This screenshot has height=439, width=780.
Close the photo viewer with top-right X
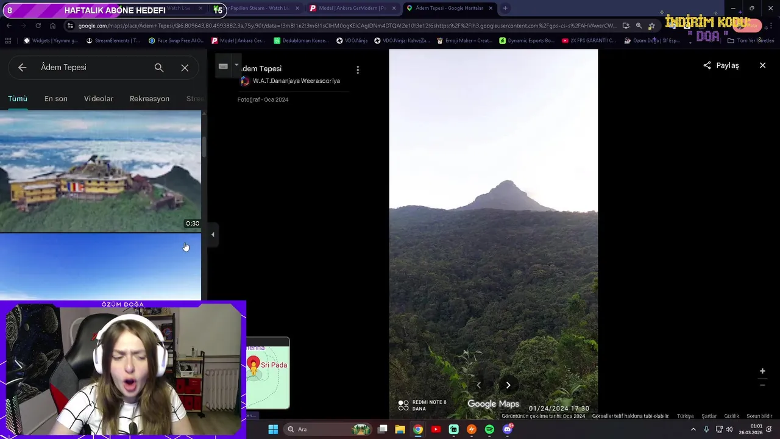[x=762, y=65]
